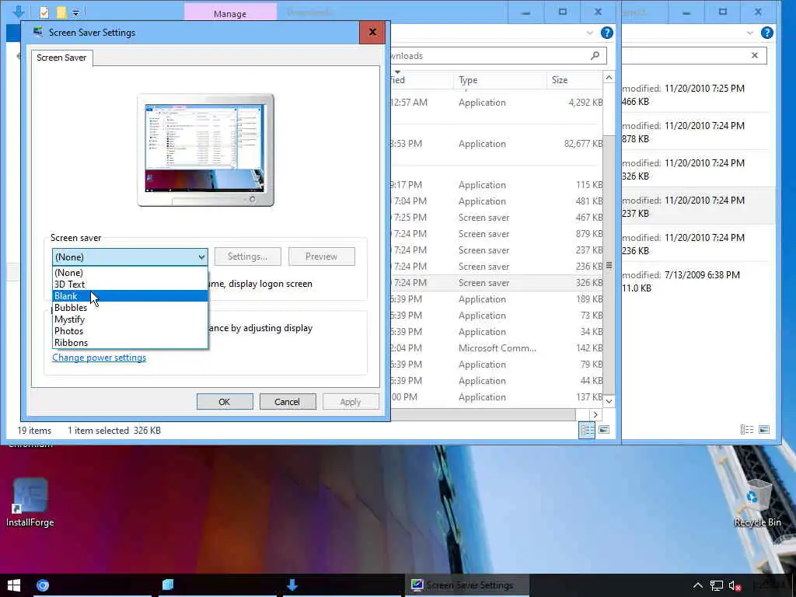Select the InstallForge desktop shortcut
This screenshot has height=597, width=796.
tap(30, 503)
